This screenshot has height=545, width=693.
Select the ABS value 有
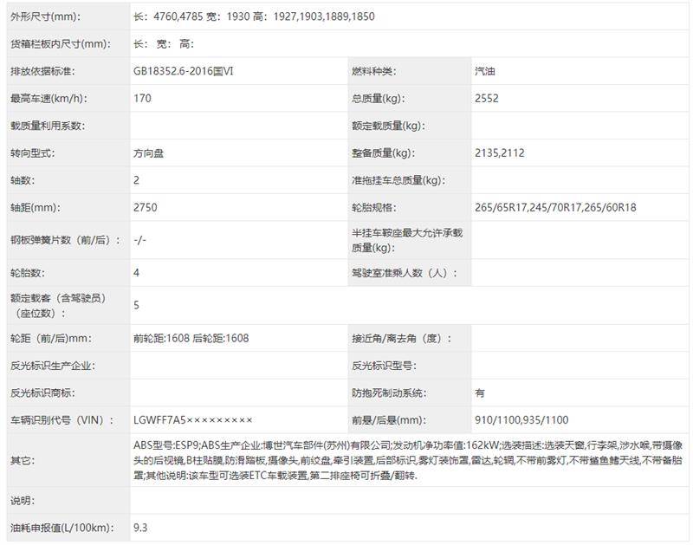480,393
